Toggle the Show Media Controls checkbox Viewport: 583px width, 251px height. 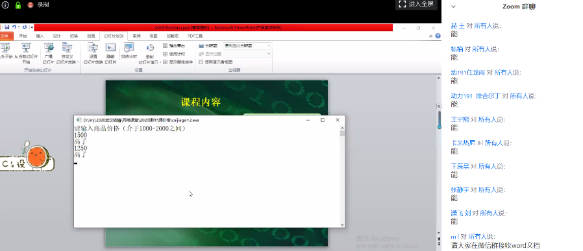click(166, 62)
